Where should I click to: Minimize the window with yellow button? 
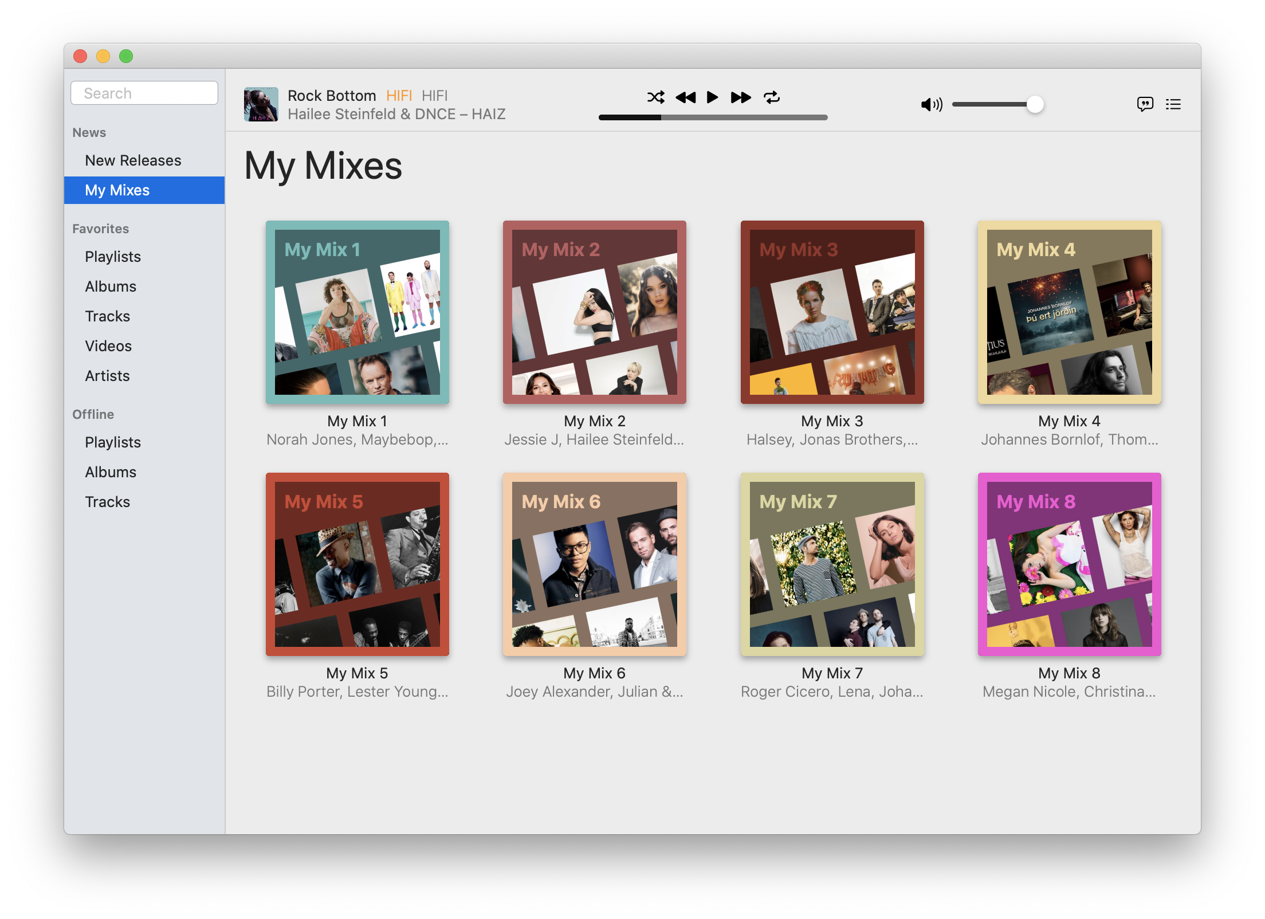[x=103, y=56]
